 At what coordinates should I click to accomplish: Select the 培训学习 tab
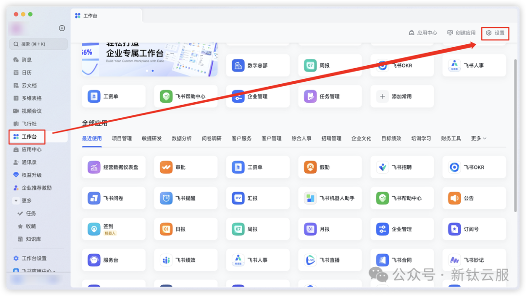coord(421,138)
